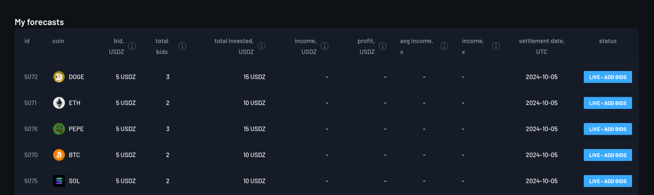Add bids to the PEPE forecast

click(608, 129)
